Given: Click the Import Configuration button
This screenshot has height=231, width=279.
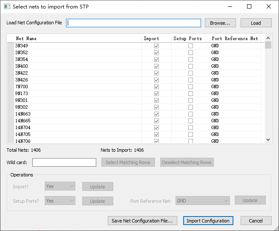Looking at the screenshot, I should point(208,221).
